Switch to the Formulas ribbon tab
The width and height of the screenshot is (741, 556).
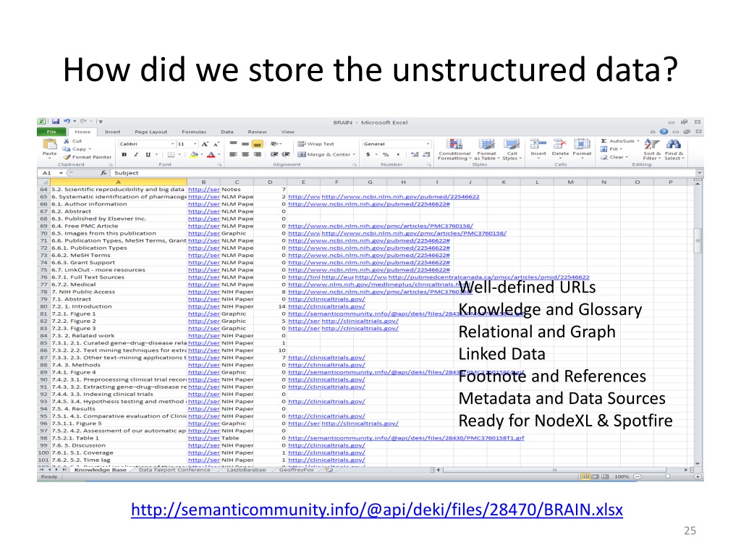point(194,132)
